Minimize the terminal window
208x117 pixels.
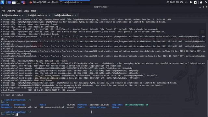[200, 7]
